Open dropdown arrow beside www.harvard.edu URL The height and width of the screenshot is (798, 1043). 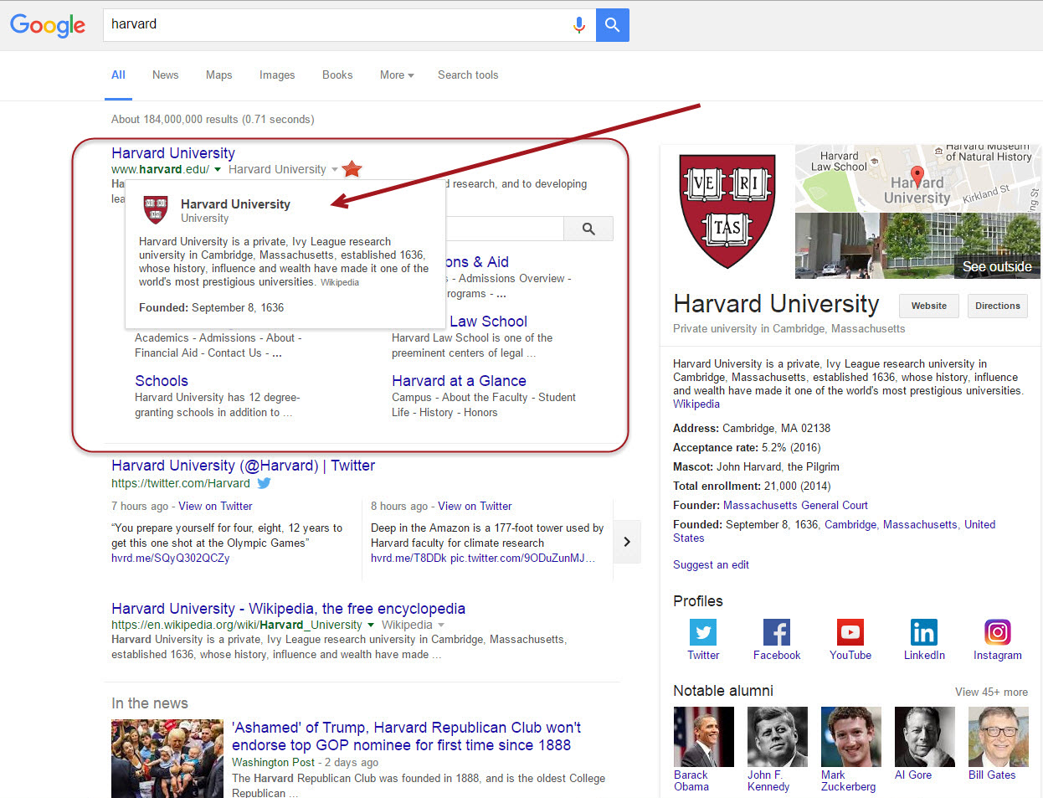tap(218, 170)
